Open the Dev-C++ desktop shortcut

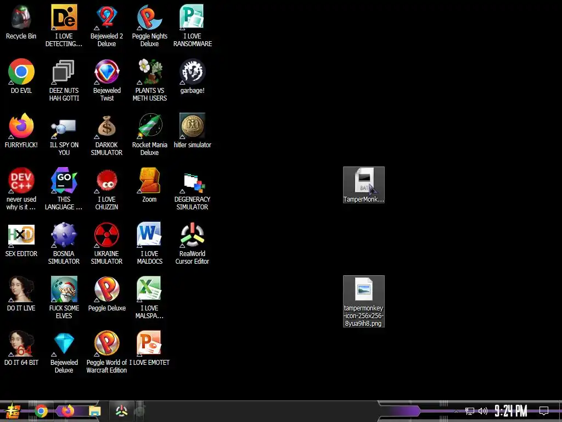(x=21, y=189)
